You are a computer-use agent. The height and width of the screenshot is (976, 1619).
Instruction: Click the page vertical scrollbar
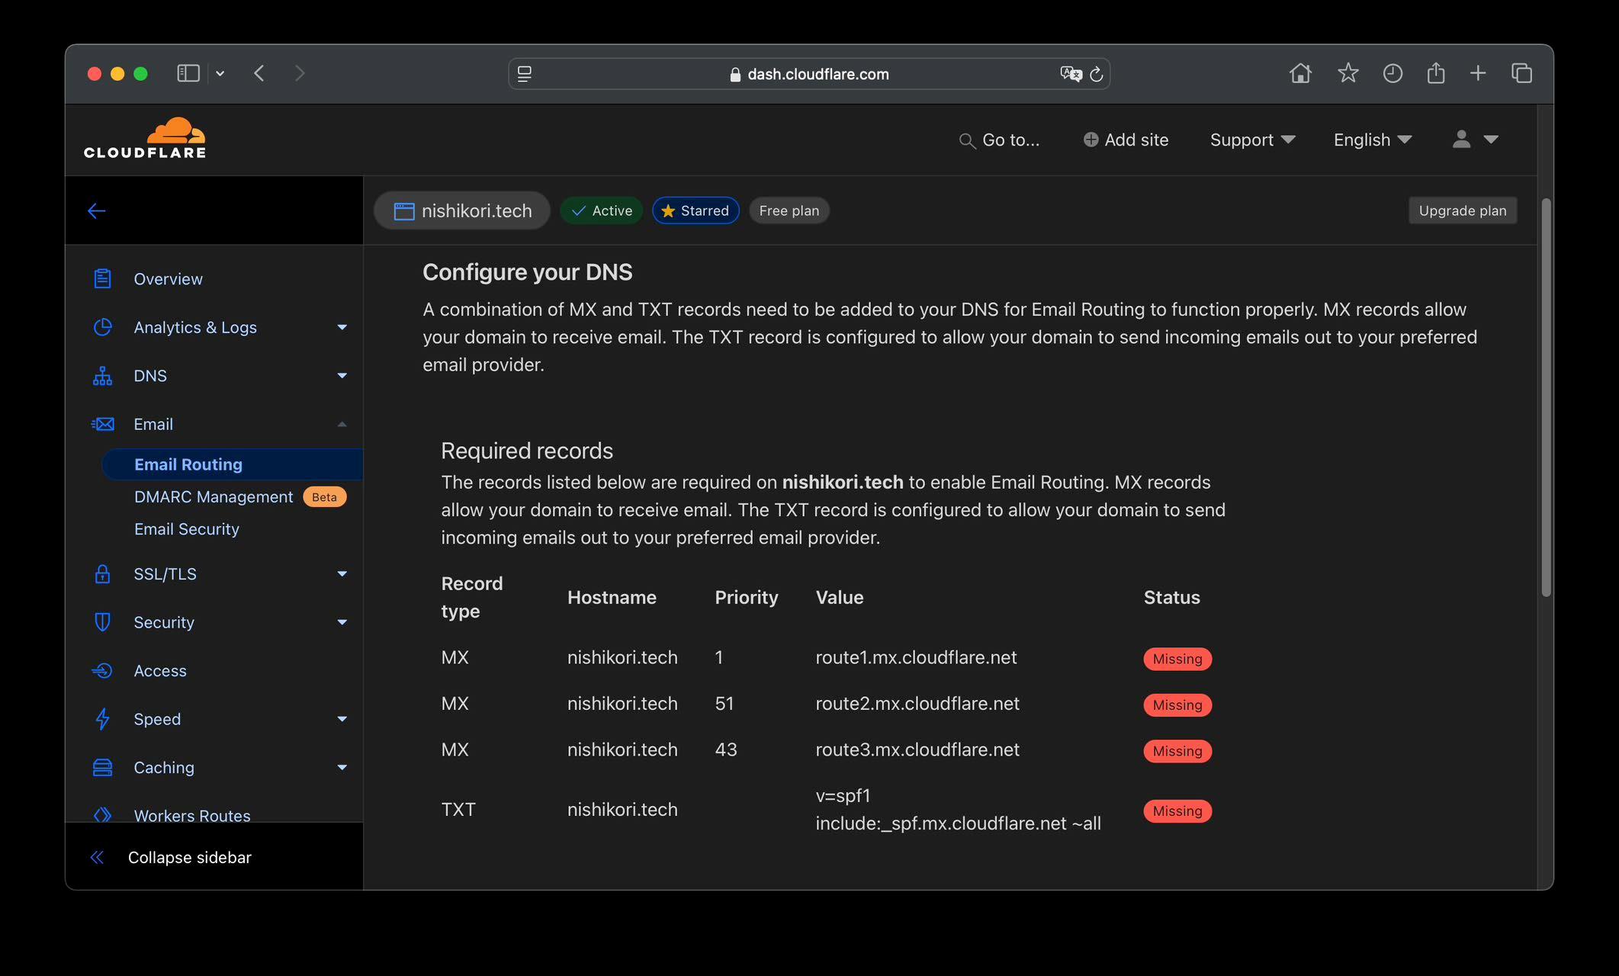[1546, 396]
